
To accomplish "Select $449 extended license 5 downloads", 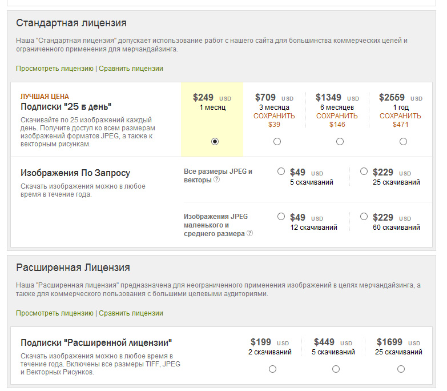I will (x=336, y=369).
